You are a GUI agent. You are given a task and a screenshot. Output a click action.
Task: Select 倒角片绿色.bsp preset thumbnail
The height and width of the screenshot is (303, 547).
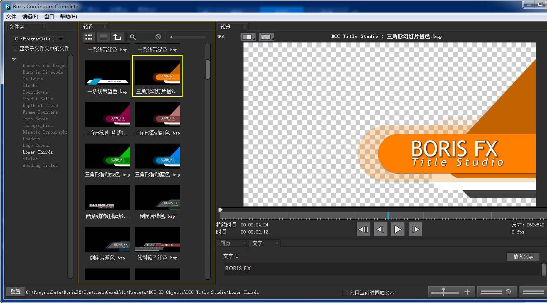[x=158, y=198]
